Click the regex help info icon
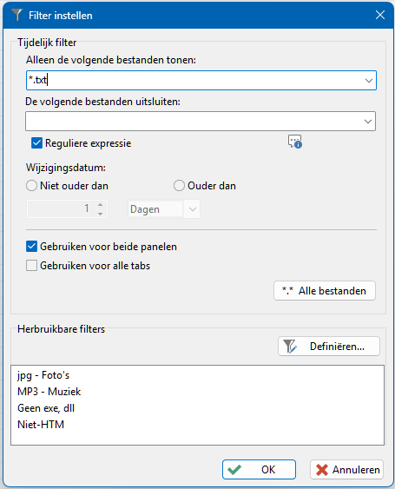This screenshot has height=489, width=395. point(295,142)
